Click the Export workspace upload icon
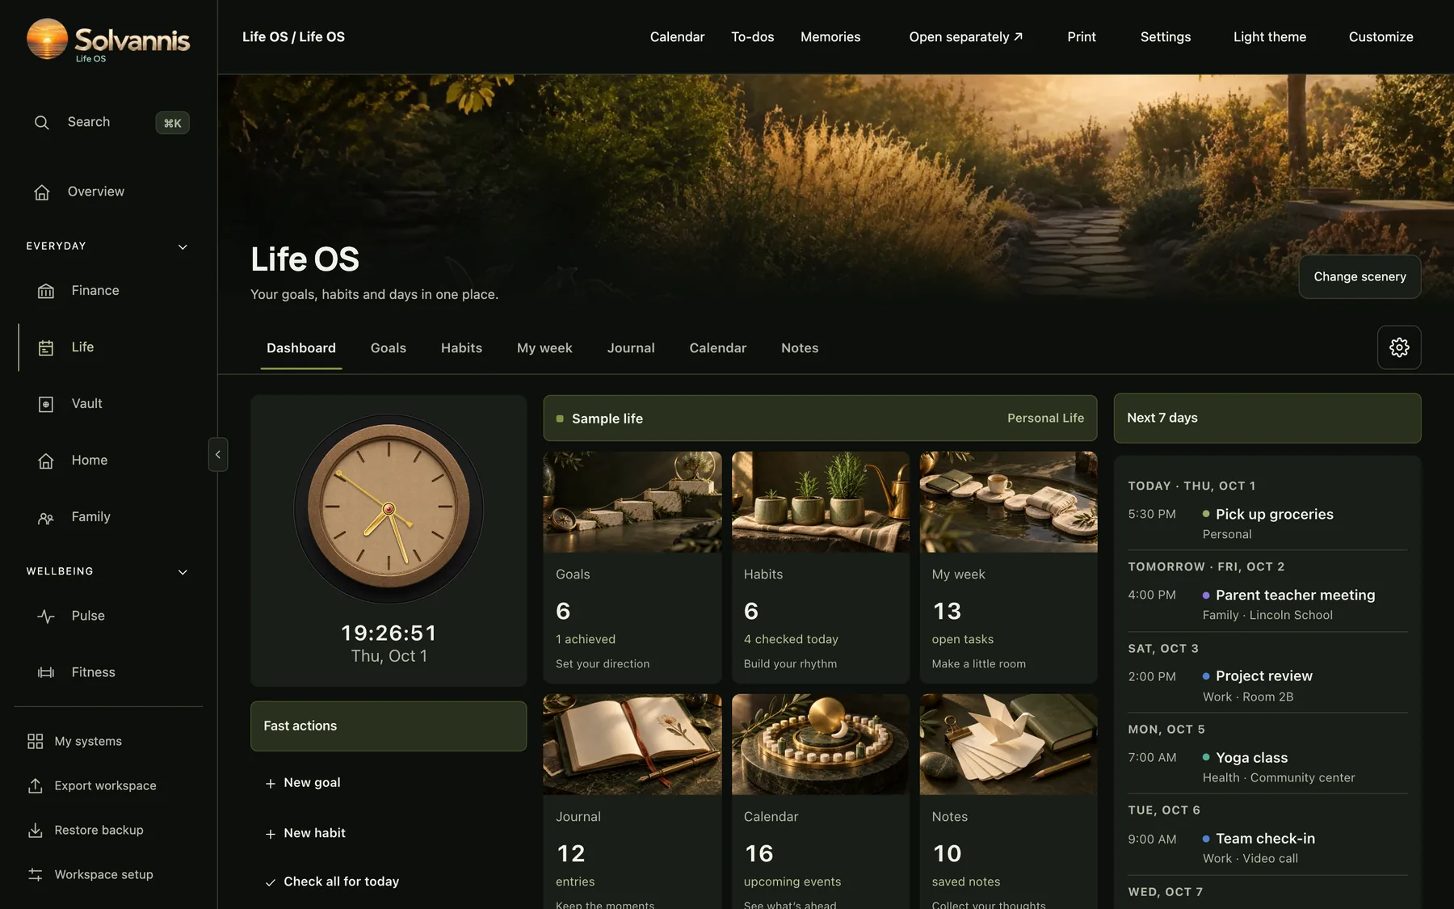The image size is (1454, 909). click(x=35, y=785)
